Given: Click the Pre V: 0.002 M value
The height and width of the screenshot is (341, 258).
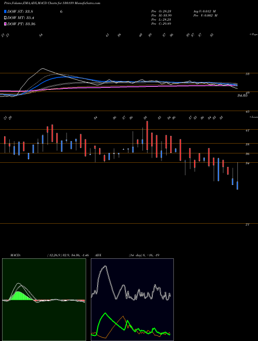Looking at the screenshot, I should (x=205, y=16).
